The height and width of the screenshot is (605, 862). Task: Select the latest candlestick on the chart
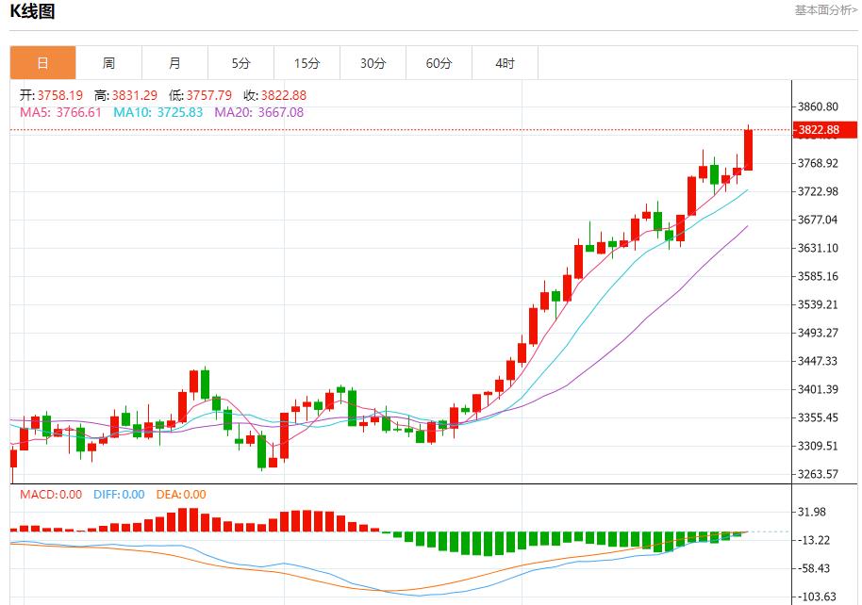tap(747, 151)
